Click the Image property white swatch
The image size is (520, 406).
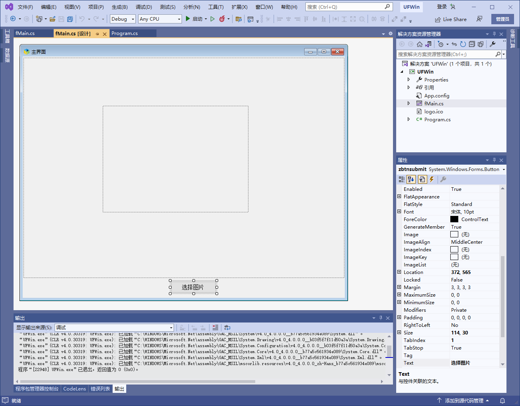click(x=454, y=234)
